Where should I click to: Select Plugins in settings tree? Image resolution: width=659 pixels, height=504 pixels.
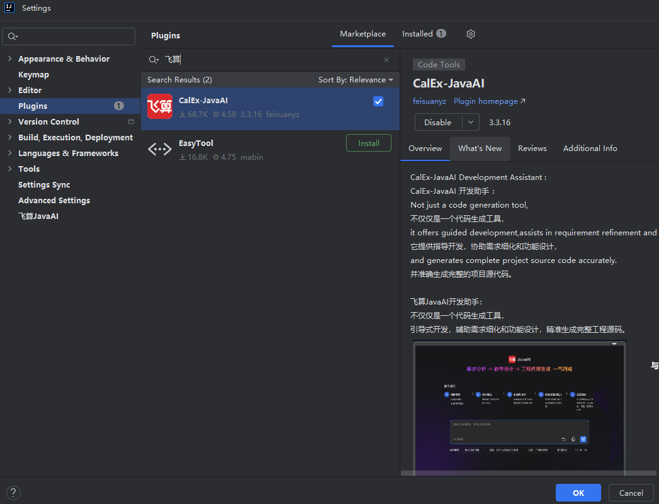pyautogui.click(x=70, y=106)
